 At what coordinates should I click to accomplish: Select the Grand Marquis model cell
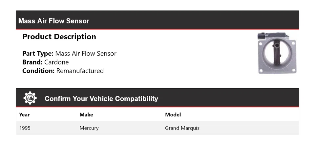[x=182, y=128]
